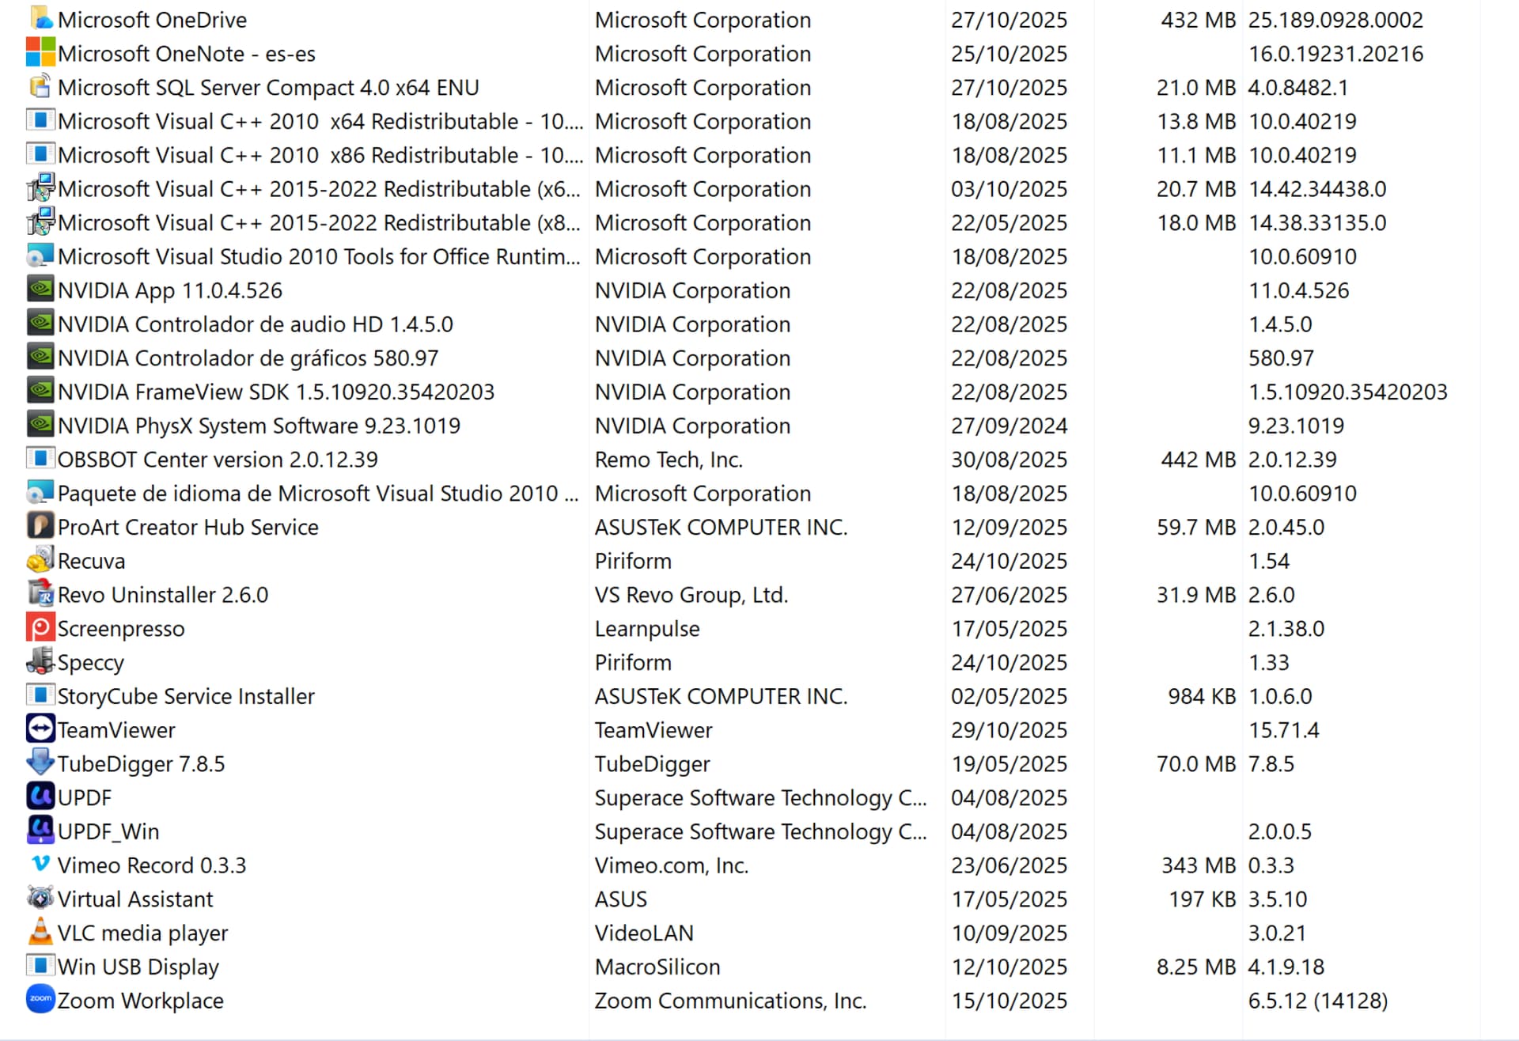Viewport: 1519px width, 1041px height.
Task: Click the Vimeo Record V icon
Action: pyautogui.click(x=40, y=864)
